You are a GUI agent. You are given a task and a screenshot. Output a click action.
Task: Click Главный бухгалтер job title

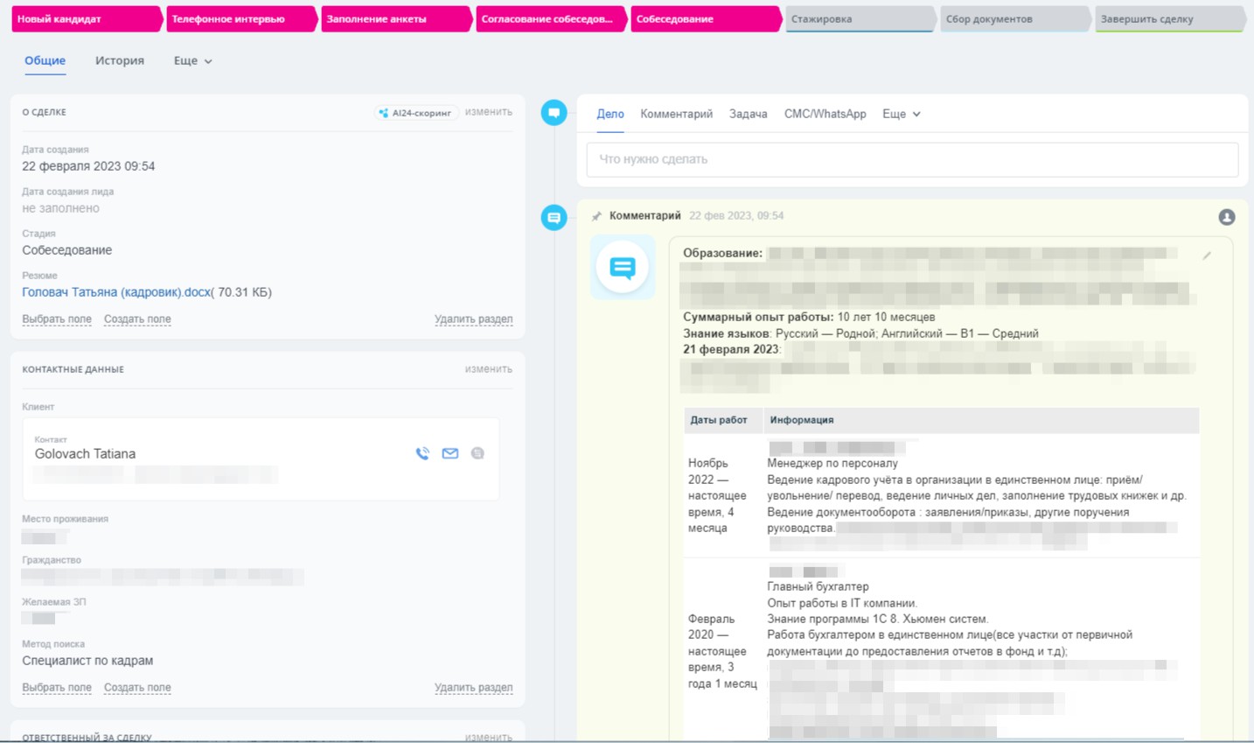coord(818,587)
